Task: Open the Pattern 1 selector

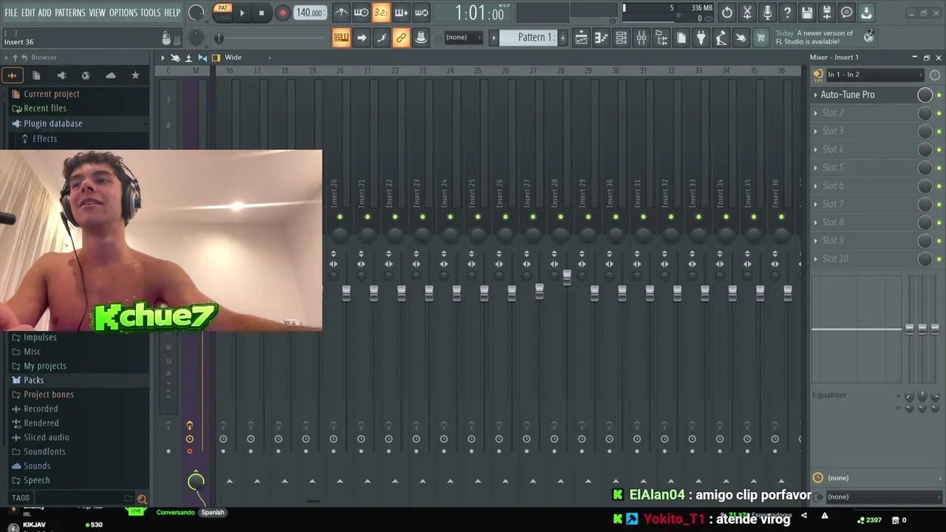Action: click(x=528, y=38)
